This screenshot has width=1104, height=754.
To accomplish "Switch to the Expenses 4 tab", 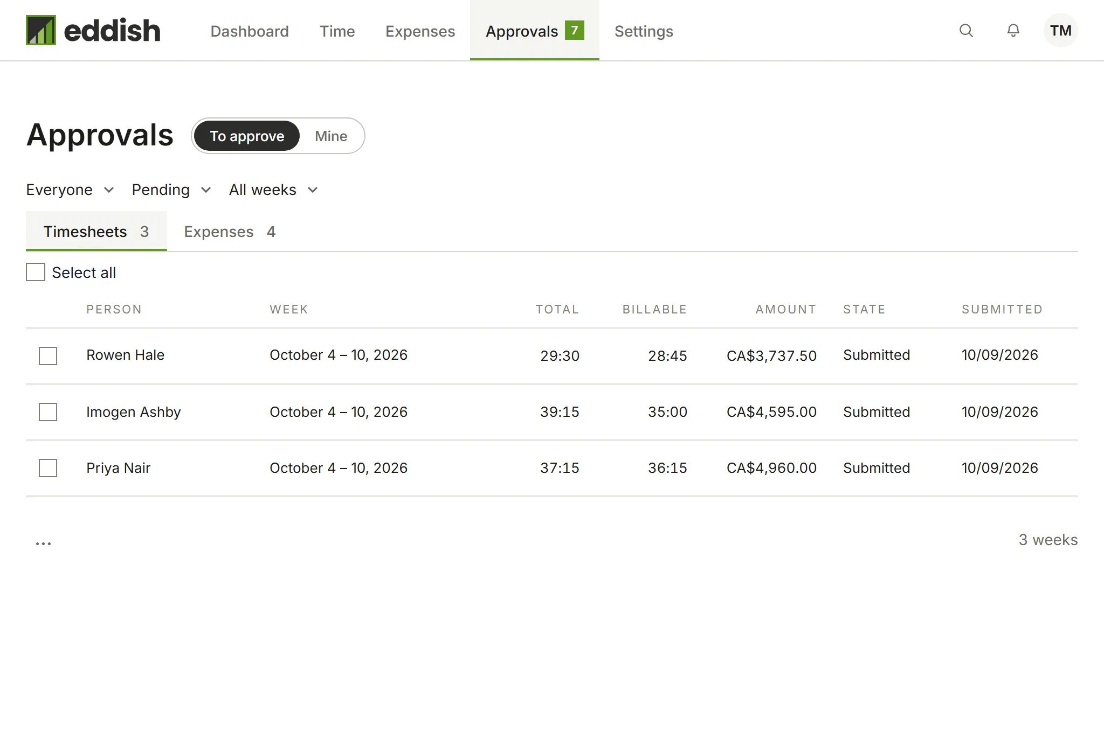I will point(230,232).
